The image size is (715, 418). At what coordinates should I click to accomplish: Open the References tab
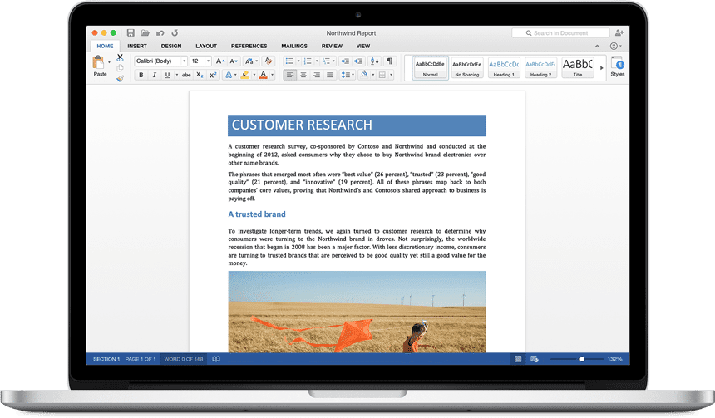249,46
